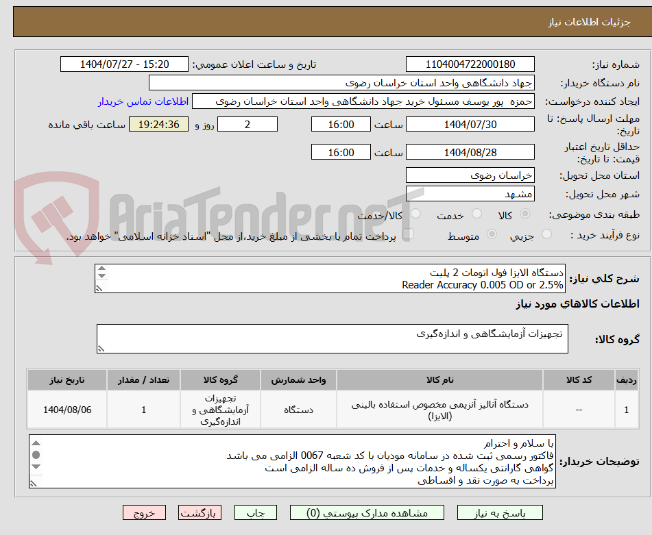
Task: Click remaining days field showing 2
Action: tap(247, 124)
